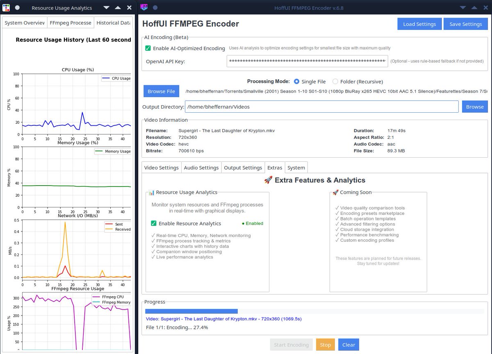Screen dimensions: 492x354
Task: Click the 720x360 resolution value
Action: 188,137
